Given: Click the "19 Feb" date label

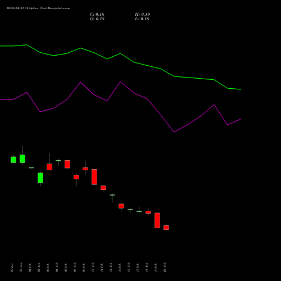Looking at the screenshot, I should click(156, 268).
